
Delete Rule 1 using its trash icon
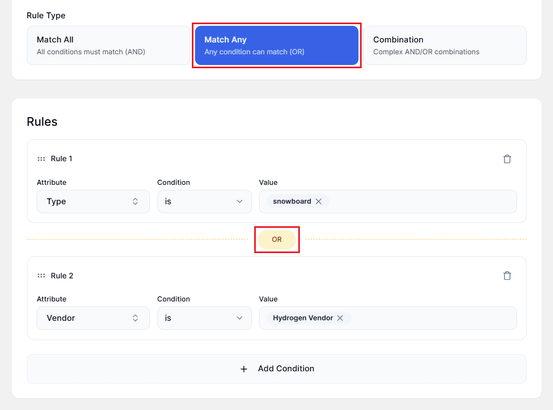[507, 159]
